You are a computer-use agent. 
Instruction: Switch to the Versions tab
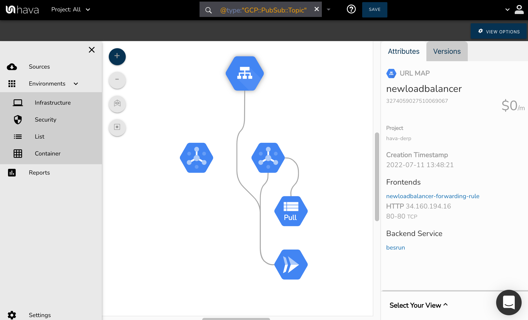[447, 51]
